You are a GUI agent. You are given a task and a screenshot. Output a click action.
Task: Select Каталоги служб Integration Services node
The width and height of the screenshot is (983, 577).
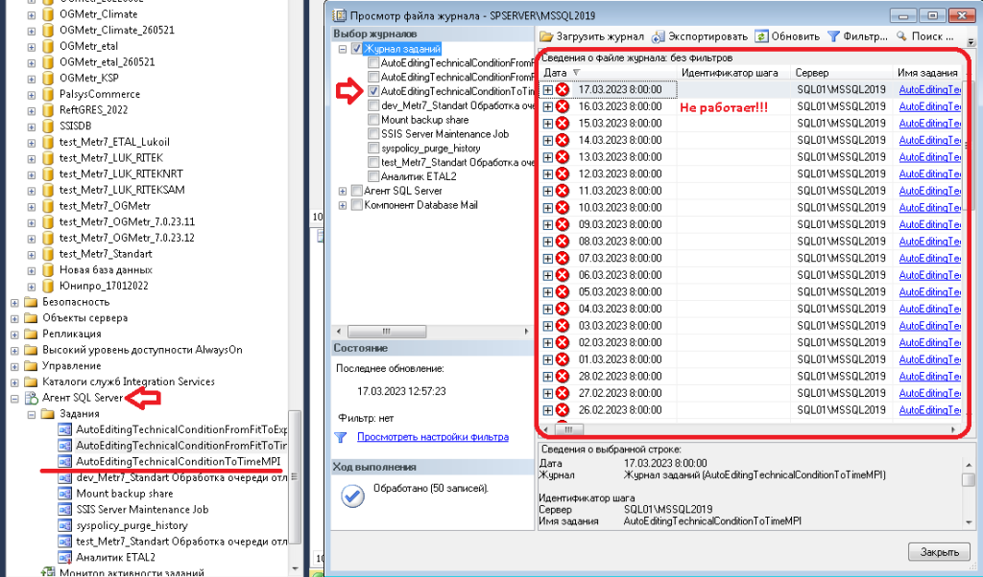[x=128, y=381]
